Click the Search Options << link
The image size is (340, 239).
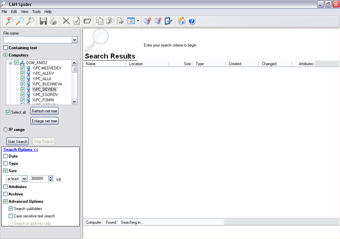(21, 150)
